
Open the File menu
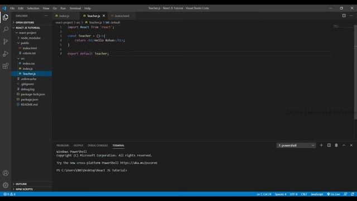pyautogui.click(x=12, y=8)
